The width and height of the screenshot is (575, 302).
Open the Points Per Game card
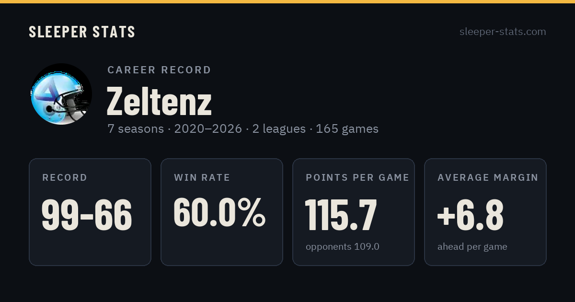[354, 212]
